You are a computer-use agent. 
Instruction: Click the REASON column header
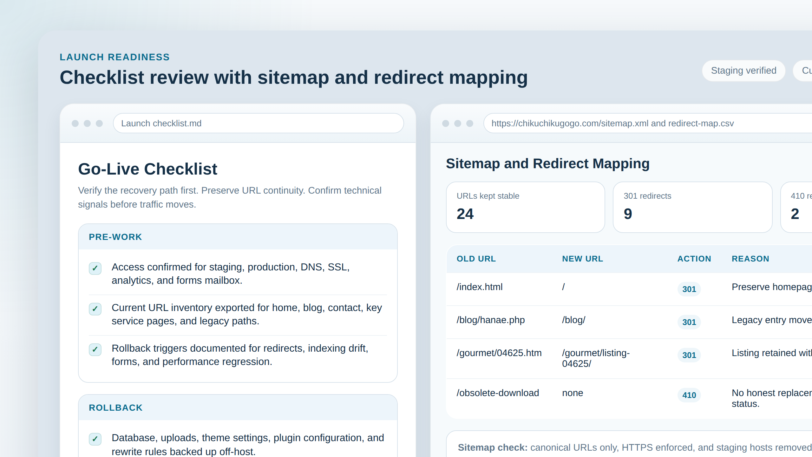pyautogui.click(x=750, y=259)
